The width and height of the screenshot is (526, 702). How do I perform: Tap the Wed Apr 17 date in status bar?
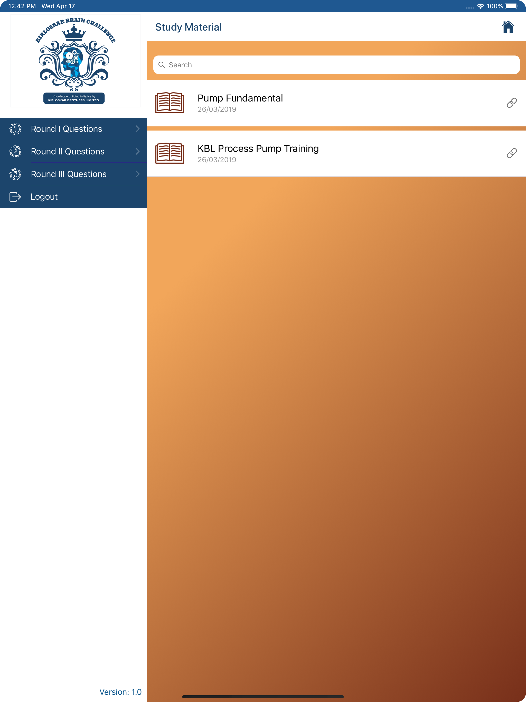(58, 6)
